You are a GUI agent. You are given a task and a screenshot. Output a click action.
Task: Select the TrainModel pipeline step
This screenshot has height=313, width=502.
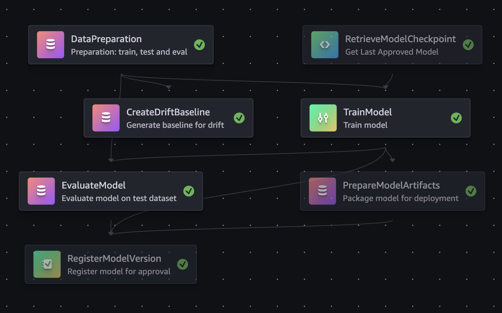pyautogui.click(x=385, y=118)
